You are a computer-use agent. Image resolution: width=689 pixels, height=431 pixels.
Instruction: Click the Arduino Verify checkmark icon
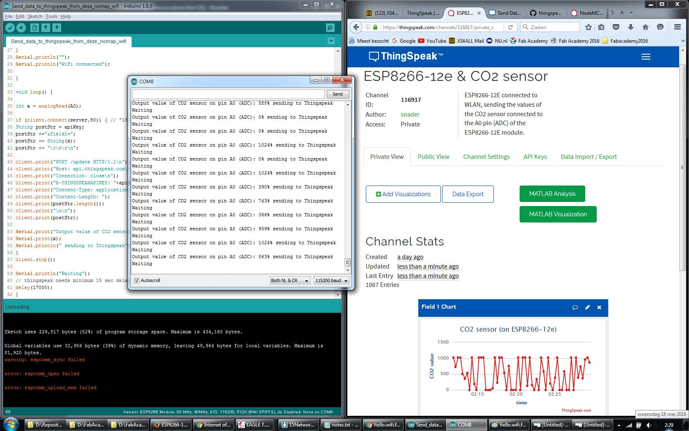pos(10,28)
